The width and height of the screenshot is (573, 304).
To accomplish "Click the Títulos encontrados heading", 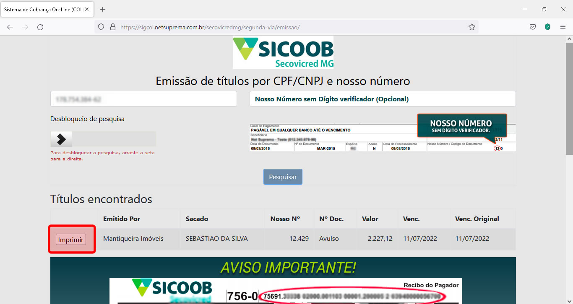I will [101, 199].
